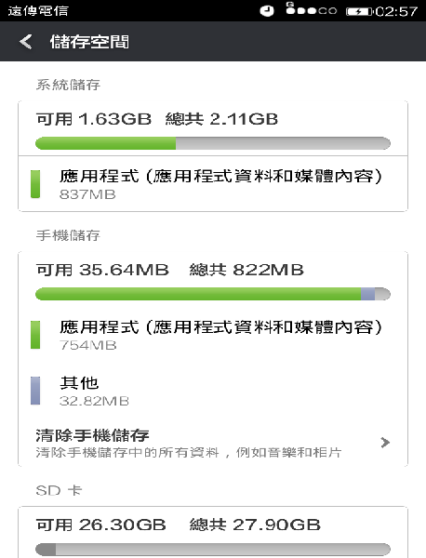Viewport: 426px width, 558px height.
Task: Tap the 02:57 clock in status bar
Action: 396,11
